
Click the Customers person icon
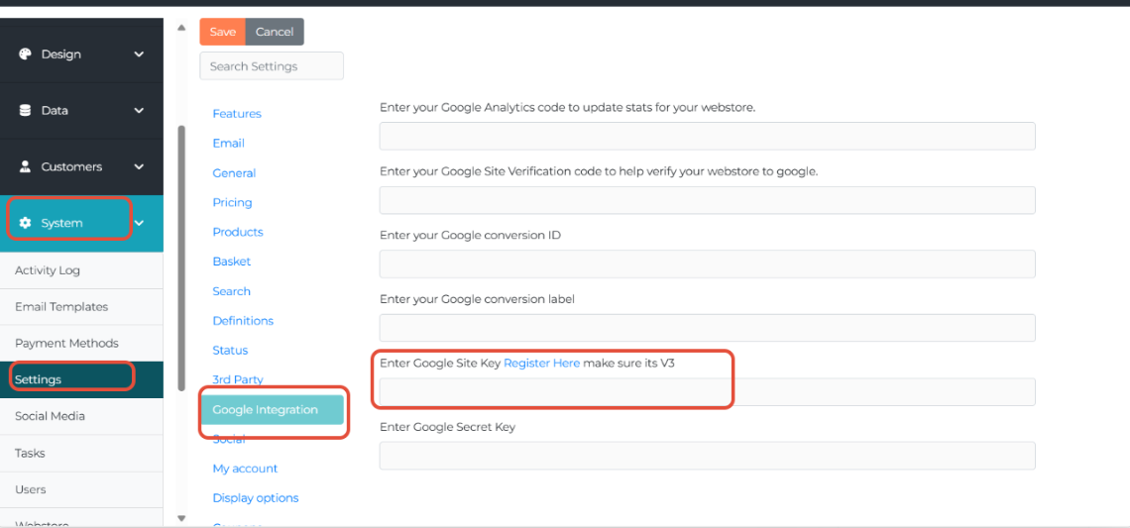pyautogui.click(x=25, y=166)
